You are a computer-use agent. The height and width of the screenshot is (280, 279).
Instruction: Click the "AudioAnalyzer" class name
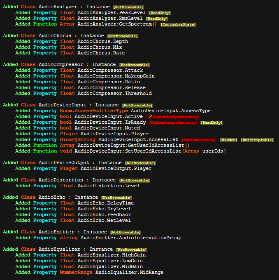coord(58,7)
